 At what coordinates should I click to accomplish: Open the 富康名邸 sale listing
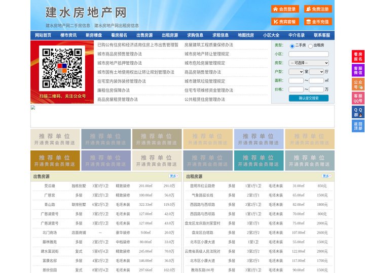(x=50, y=261)
